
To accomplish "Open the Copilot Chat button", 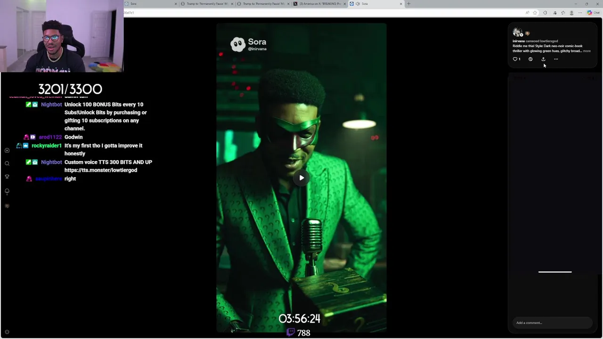I will click(593, 13).
